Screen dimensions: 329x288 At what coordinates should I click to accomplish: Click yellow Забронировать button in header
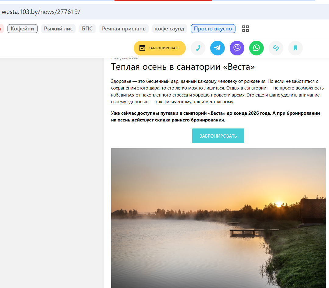[x=160, y=48]
